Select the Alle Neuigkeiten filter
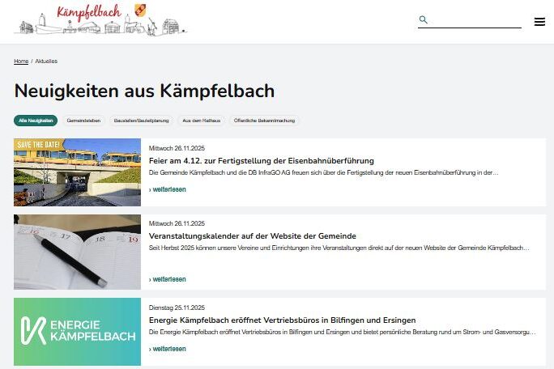Viewport: 554px width, 369px height. [36, 121]
